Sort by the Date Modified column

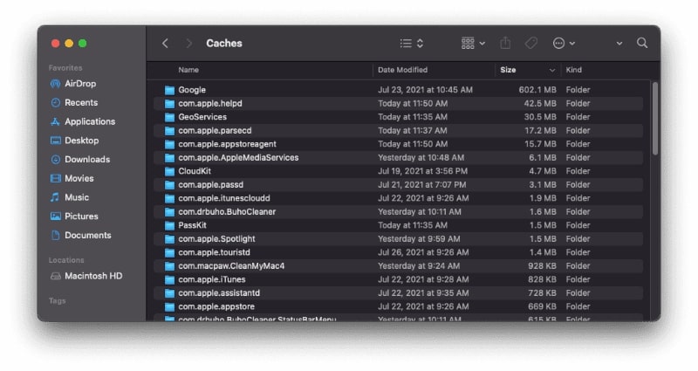coord(402,70)
